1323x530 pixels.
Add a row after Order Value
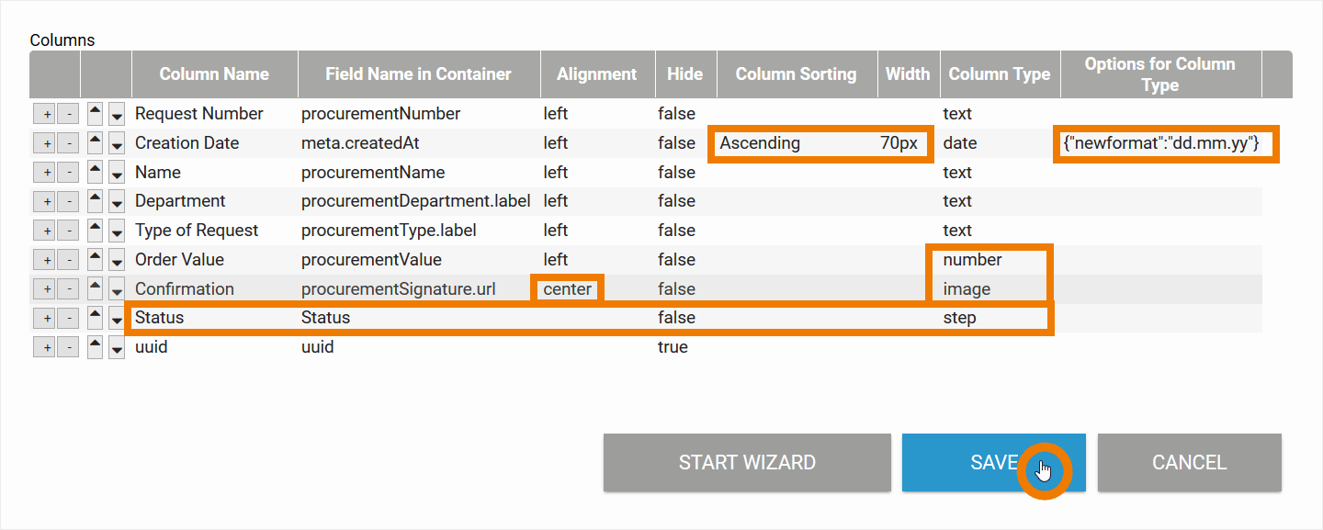45,259
